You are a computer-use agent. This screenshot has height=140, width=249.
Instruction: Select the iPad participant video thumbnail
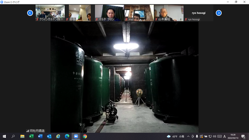click(x=139, y=13)
